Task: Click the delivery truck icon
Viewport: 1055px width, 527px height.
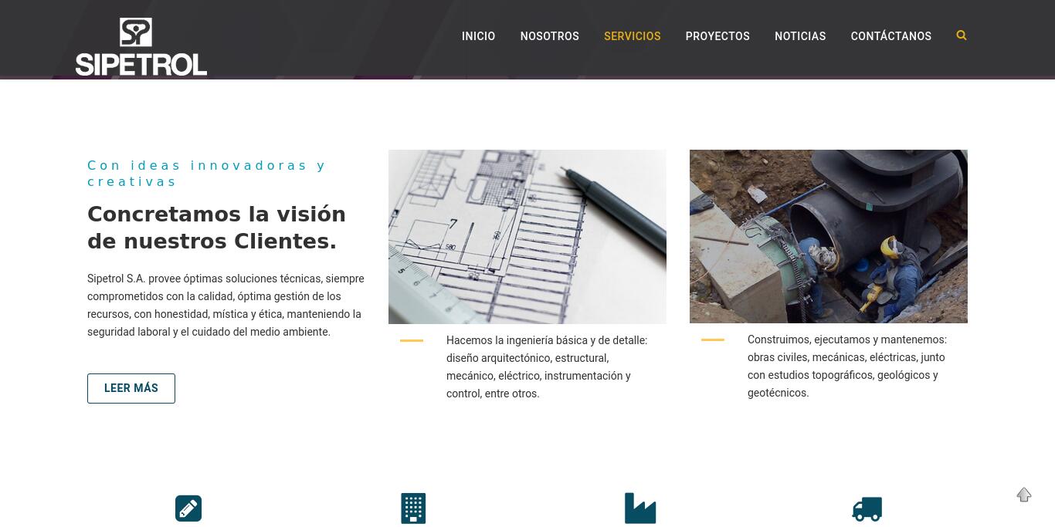Action: pyautogui.click(x=867, y=509)
